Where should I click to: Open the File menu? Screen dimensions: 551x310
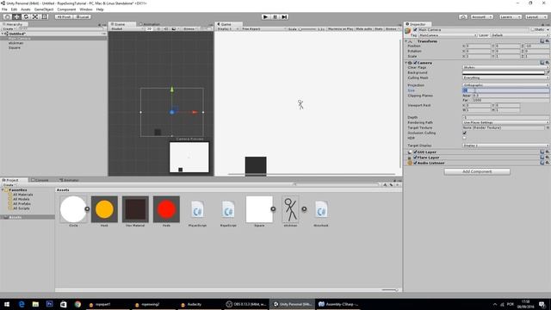tap(4, 9)
